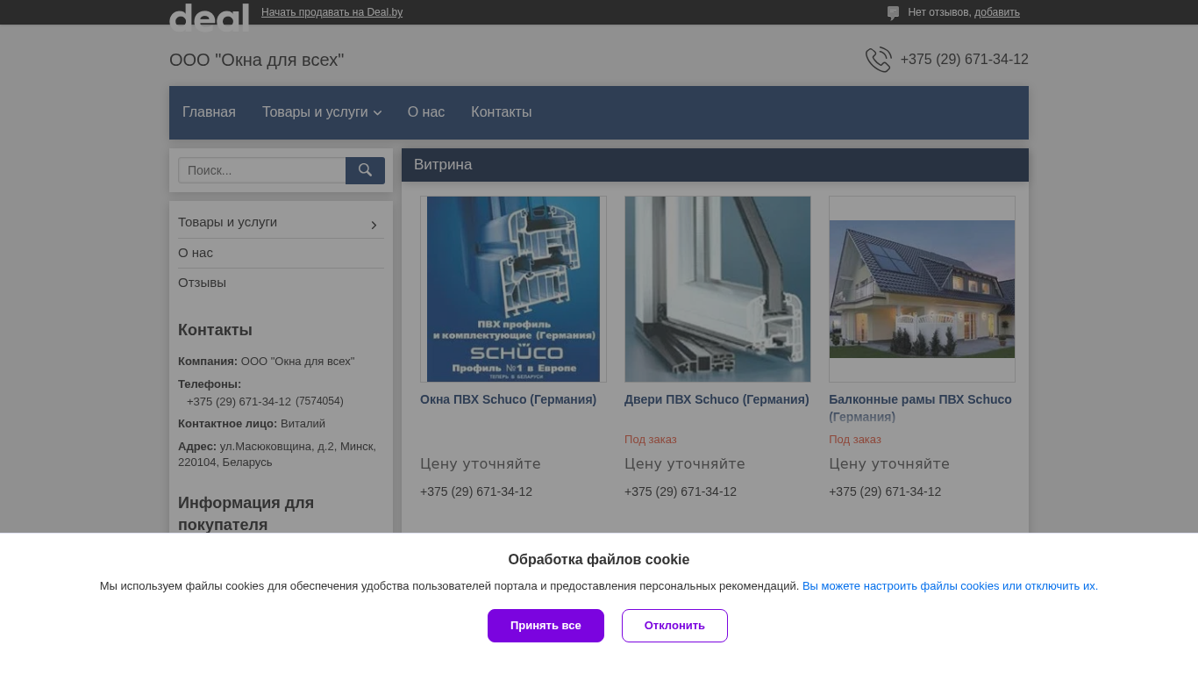
Task: Open the cookie settings link
Action: (x=950, y=586)
